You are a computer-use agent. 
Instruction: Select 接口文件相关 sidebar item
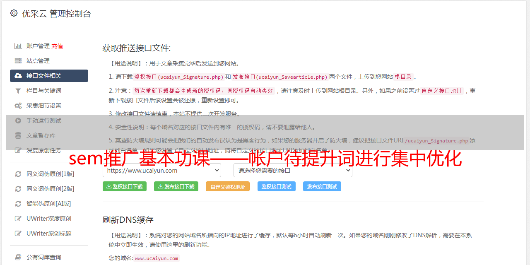coord(49,76)
